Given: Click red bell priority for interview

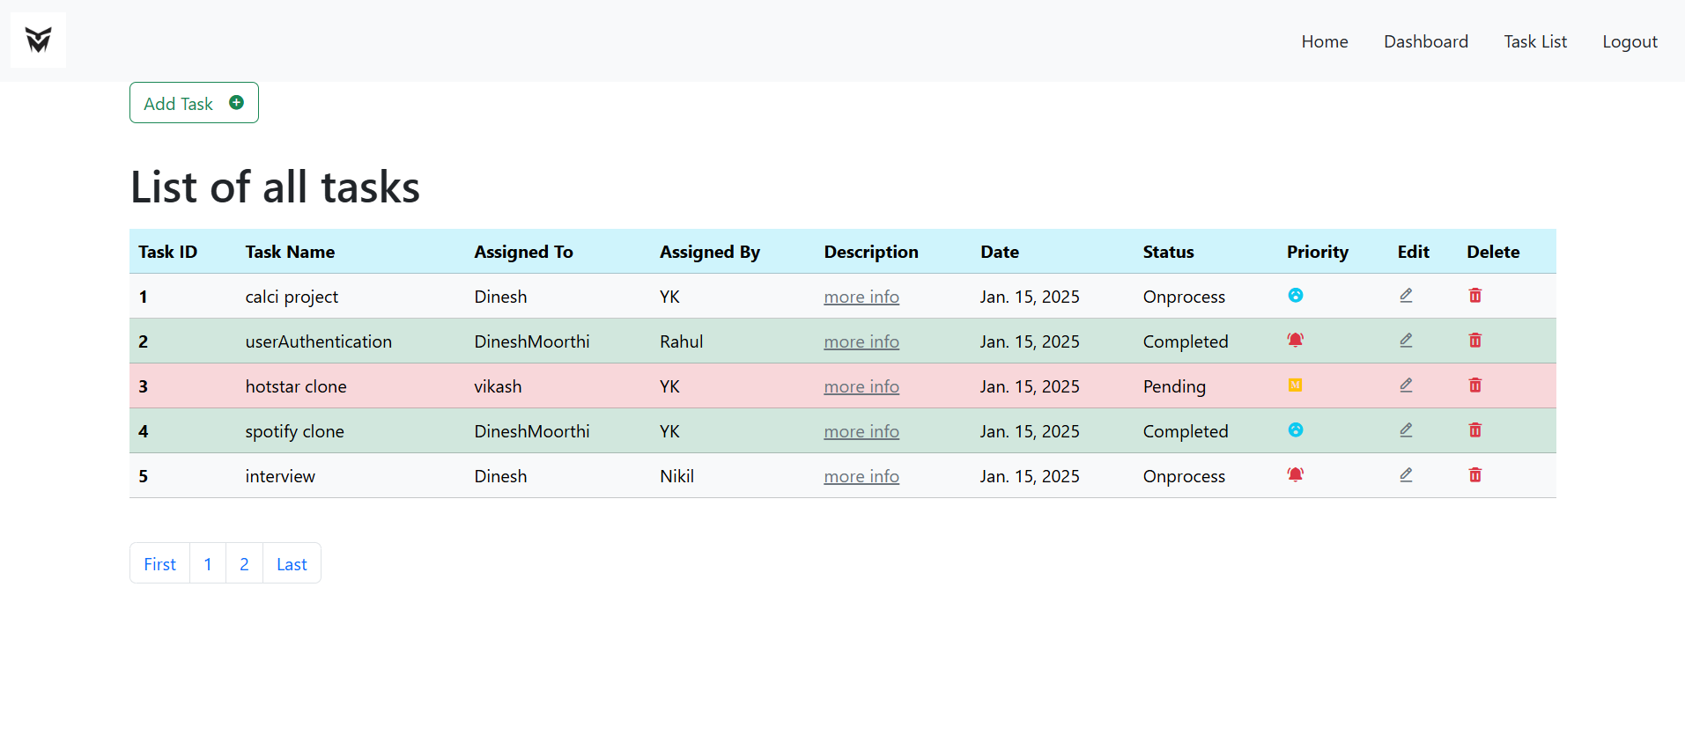Looking at the screenshot, I should [1296, 475].
